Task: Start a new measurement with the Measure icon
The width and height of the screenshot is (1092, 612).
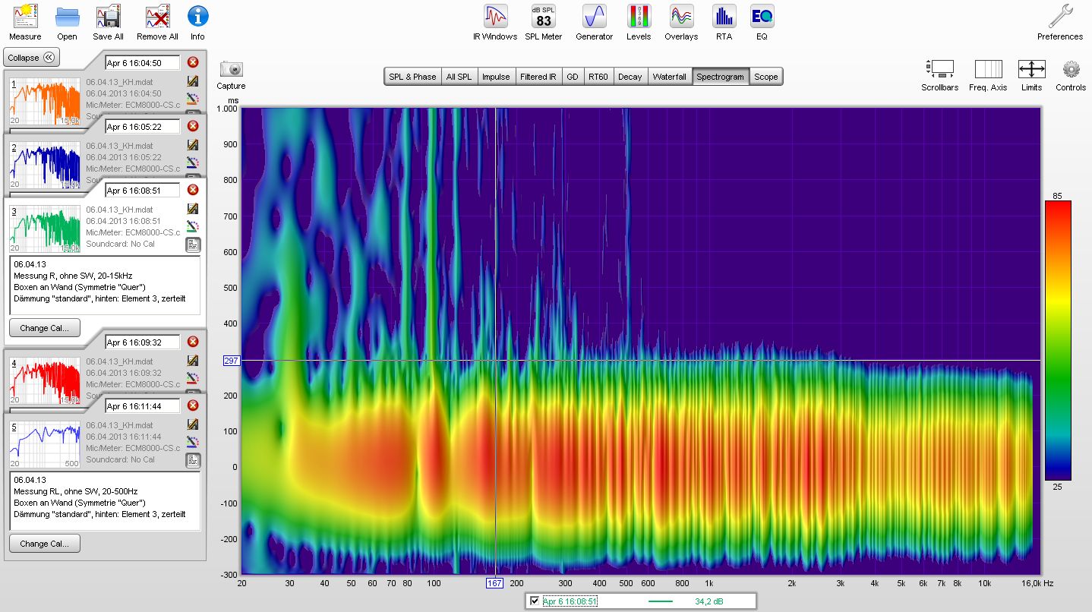Action: 25,22
